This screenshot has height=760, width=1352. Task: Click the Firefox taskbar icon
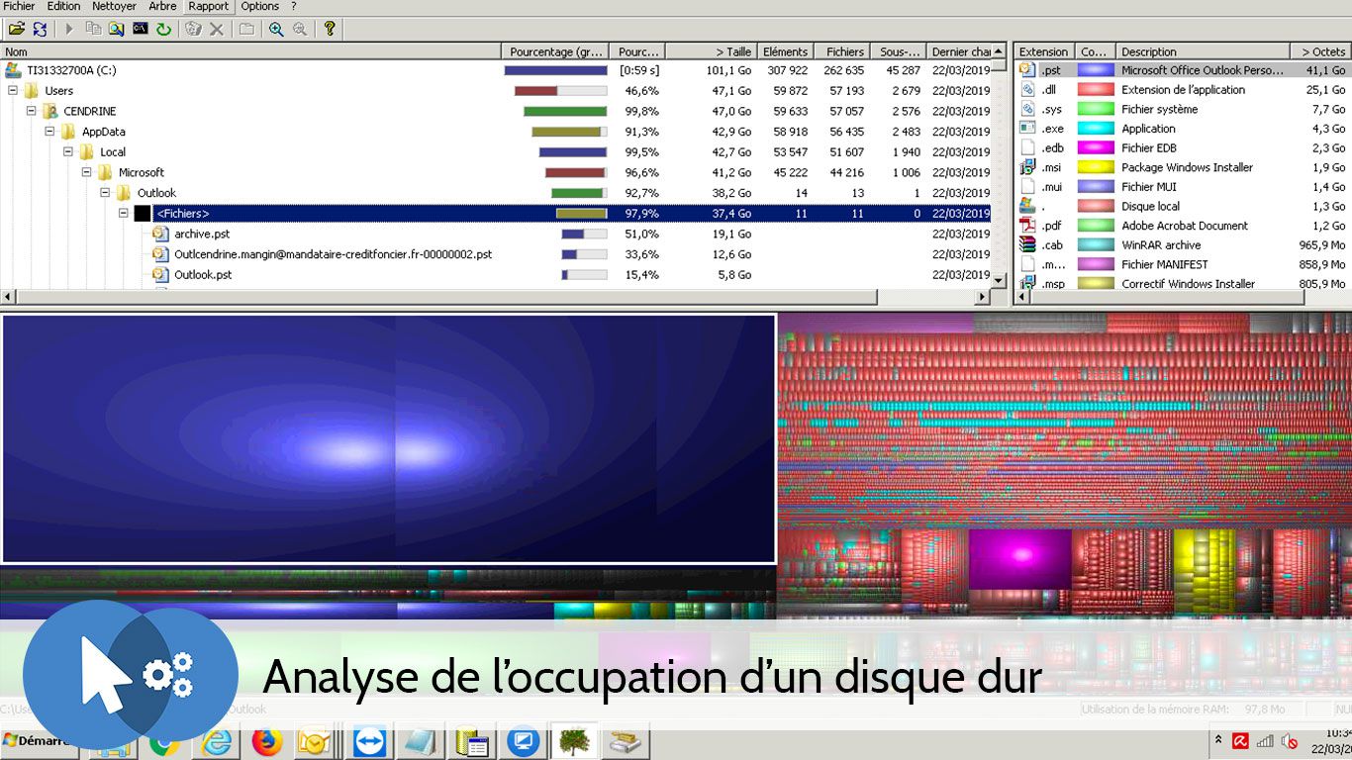(266, 741)
